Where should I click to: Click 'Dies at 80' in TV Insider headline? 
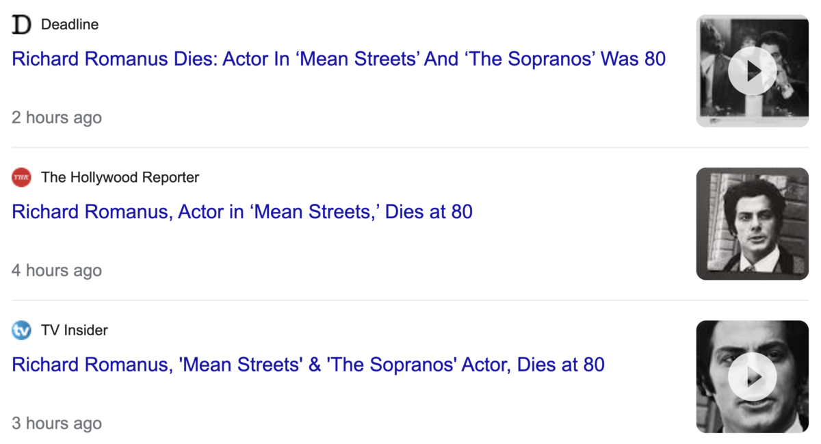click(561, 365)
